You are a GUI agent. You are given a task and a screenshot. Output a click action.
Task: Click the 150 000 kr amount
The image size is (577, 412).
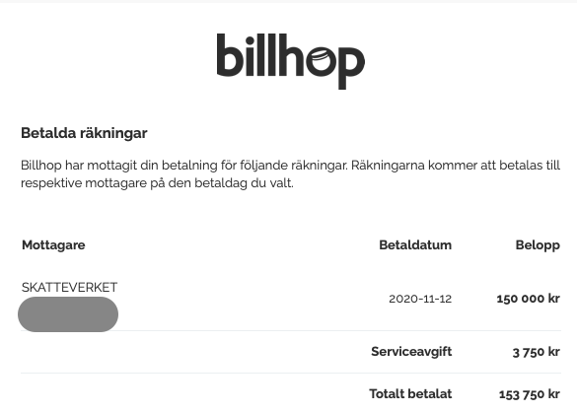tap(528, 299)
